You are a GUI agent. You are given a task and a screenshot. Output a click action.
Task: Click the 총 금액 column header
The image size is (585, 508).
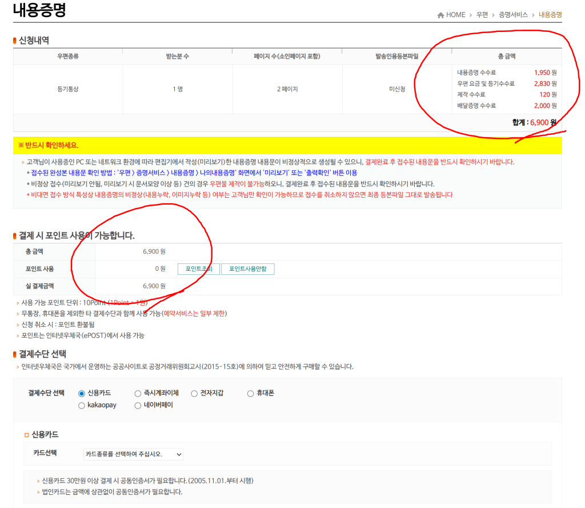(x=507, y=57)
